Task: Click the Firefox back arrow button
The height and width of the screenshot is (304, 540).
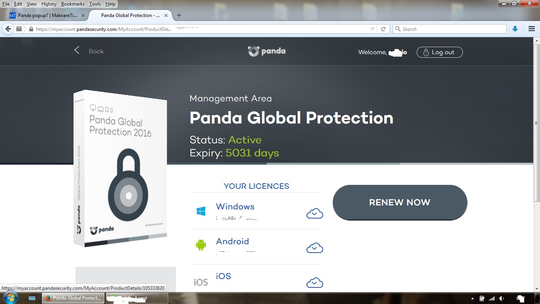Action: (x=8, y=29)
